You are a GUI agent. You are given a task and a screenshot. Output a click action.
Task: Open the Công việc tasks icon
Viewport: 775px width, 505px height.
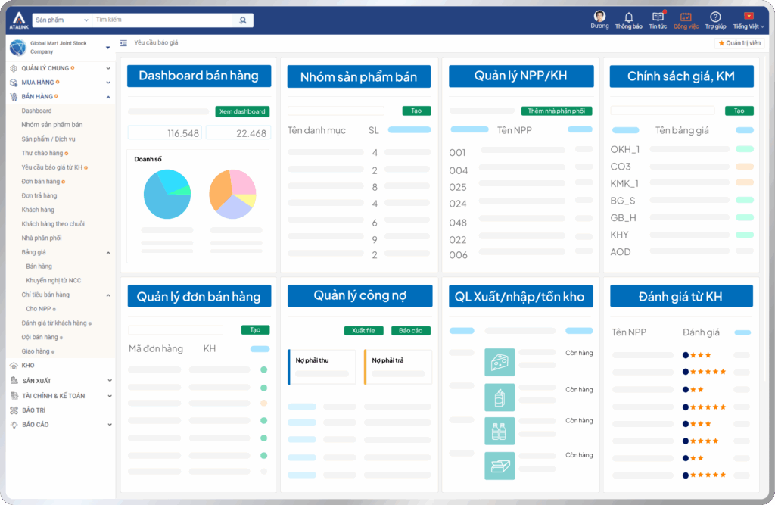pos(686,17)
